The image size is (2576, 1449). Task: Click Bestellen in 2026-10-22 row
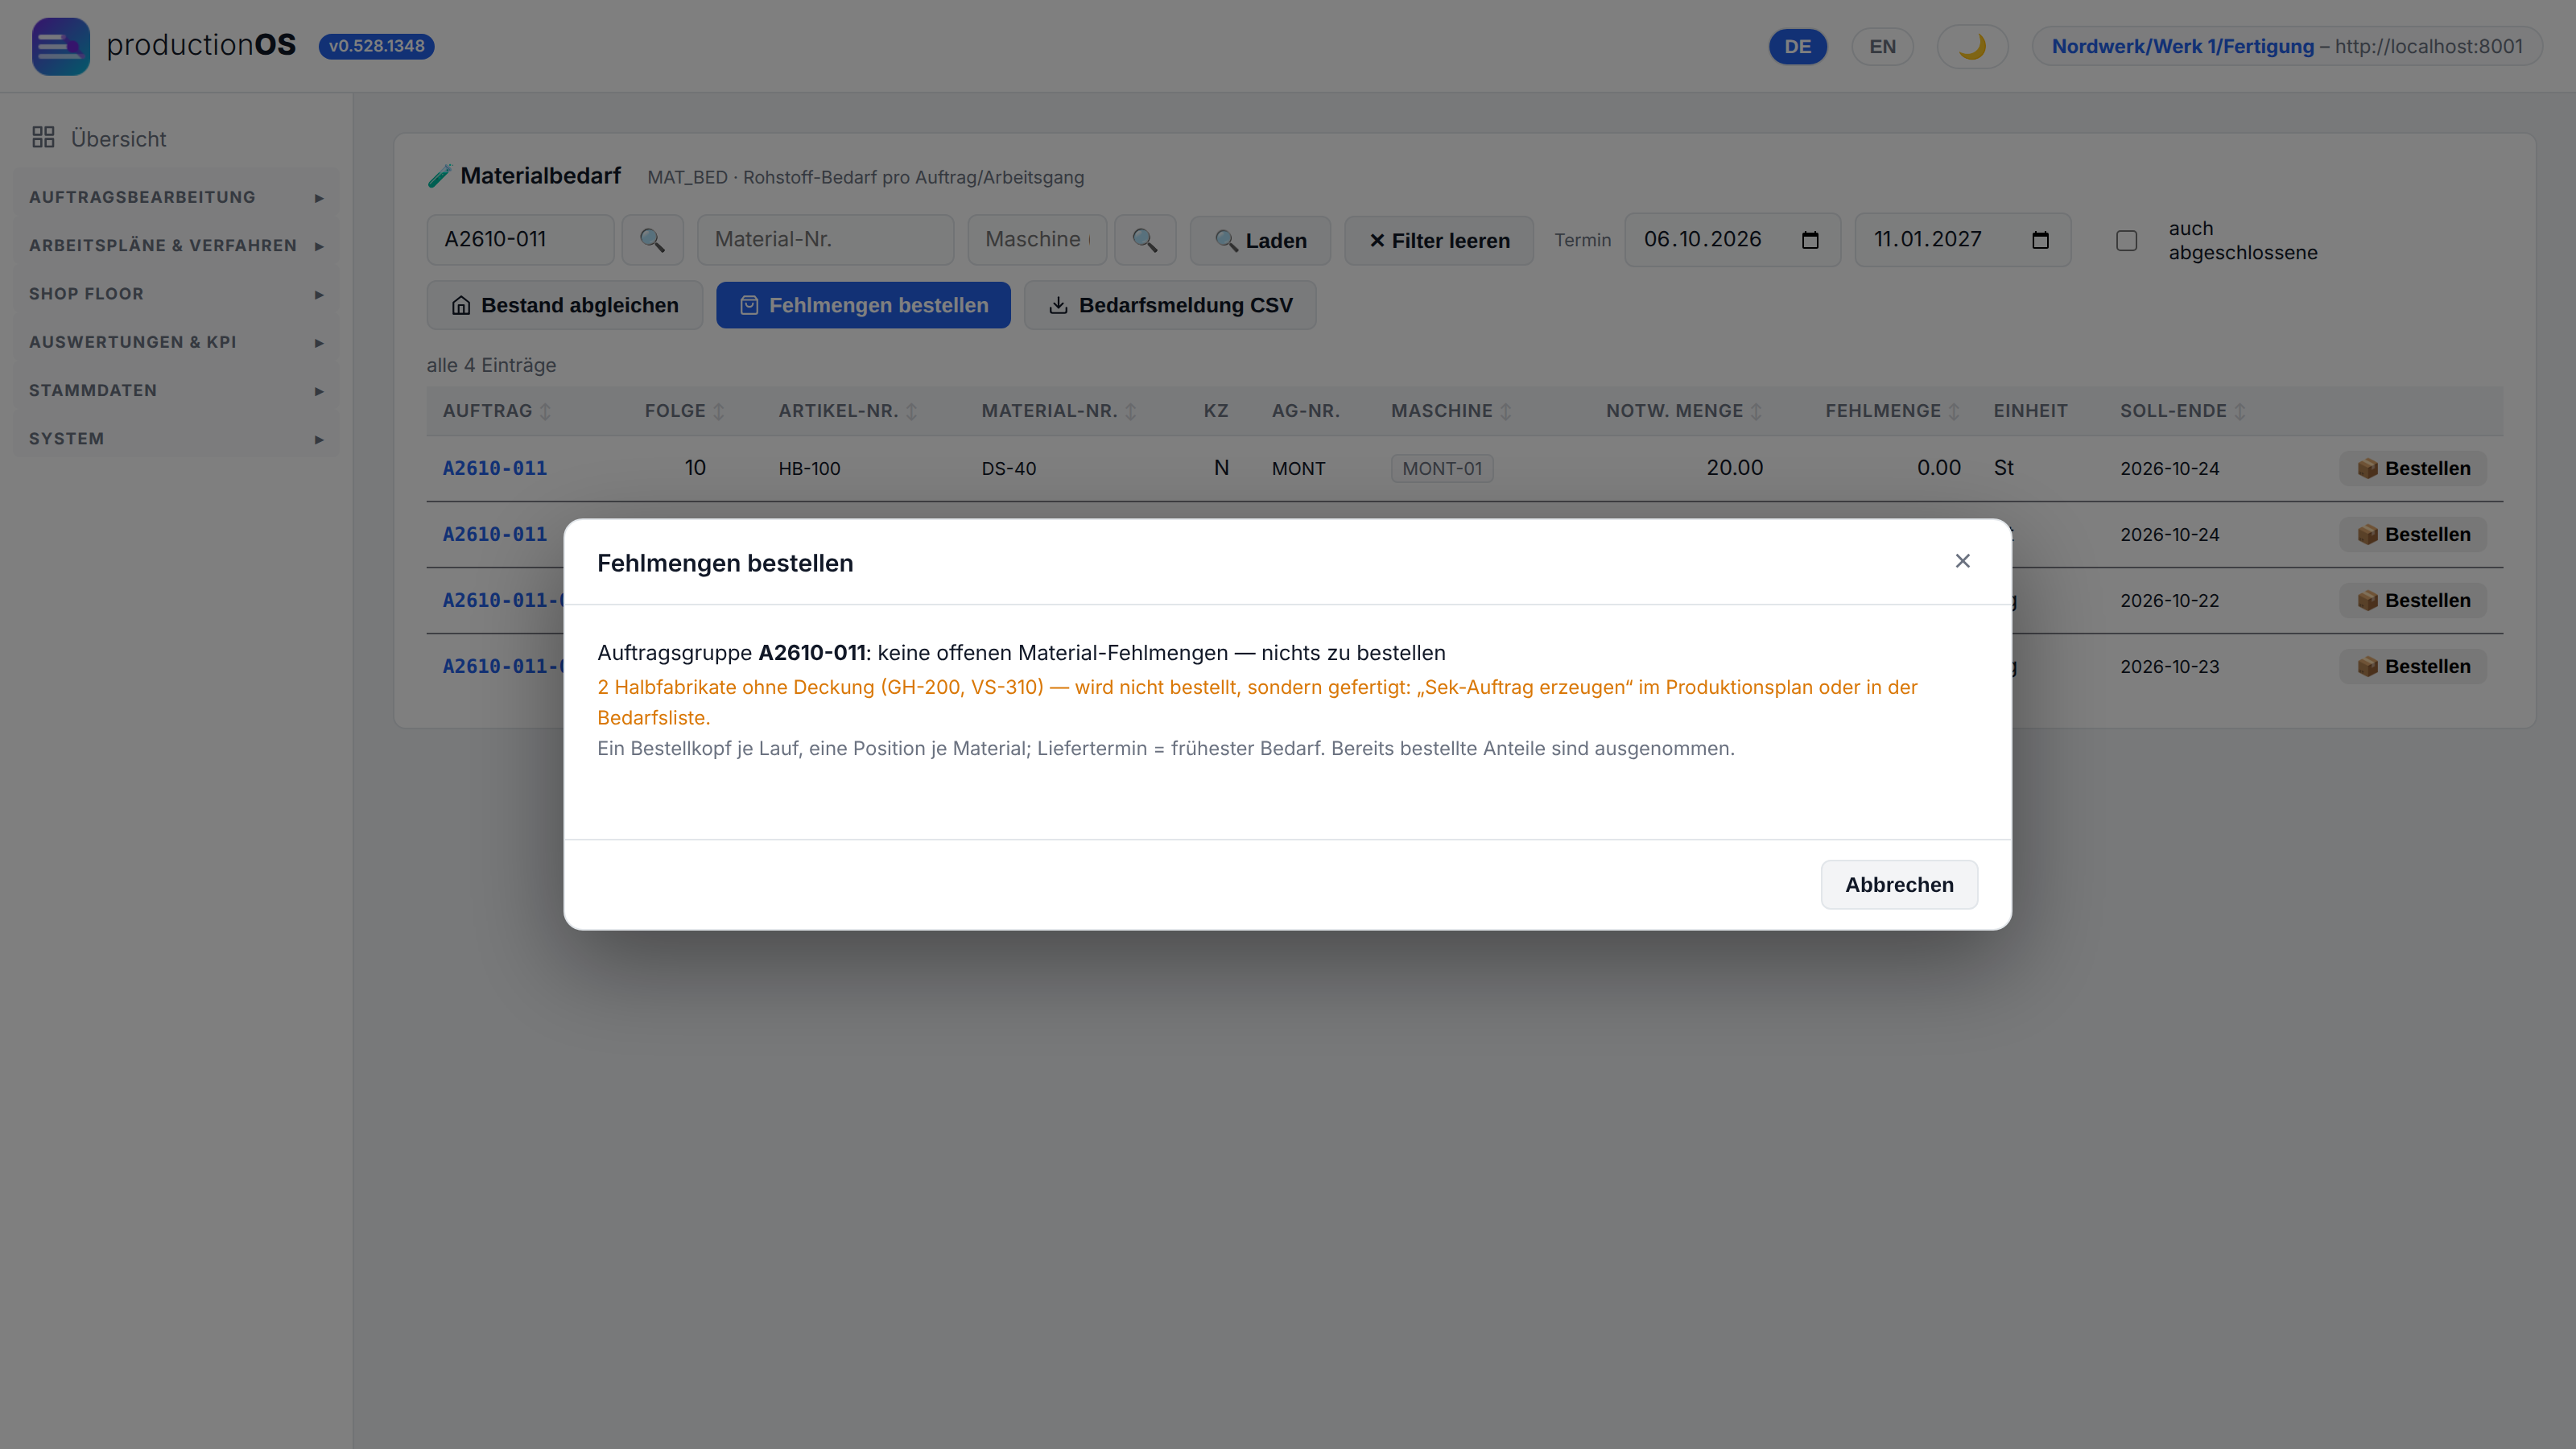click(2413, 600)
